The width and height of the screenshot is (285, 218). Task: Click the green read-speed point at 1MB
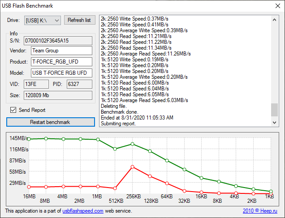click(x=98, y=139)
